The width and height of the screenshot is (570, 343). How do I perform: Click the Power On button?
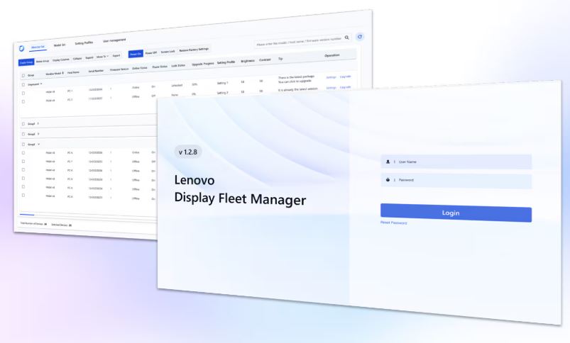pyautogui.click(x=135, y=54)
